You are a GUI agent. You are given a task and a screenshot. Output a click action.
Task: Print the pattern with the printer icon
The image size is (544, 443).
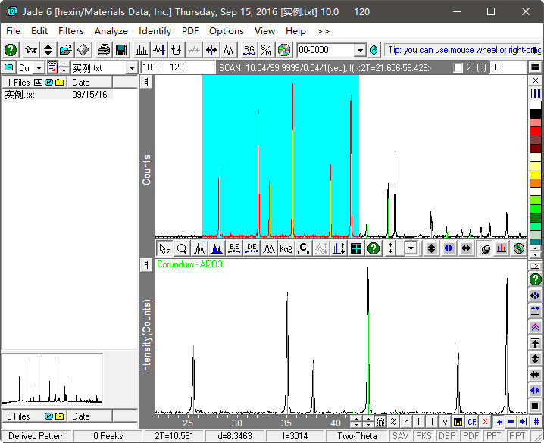103,50
